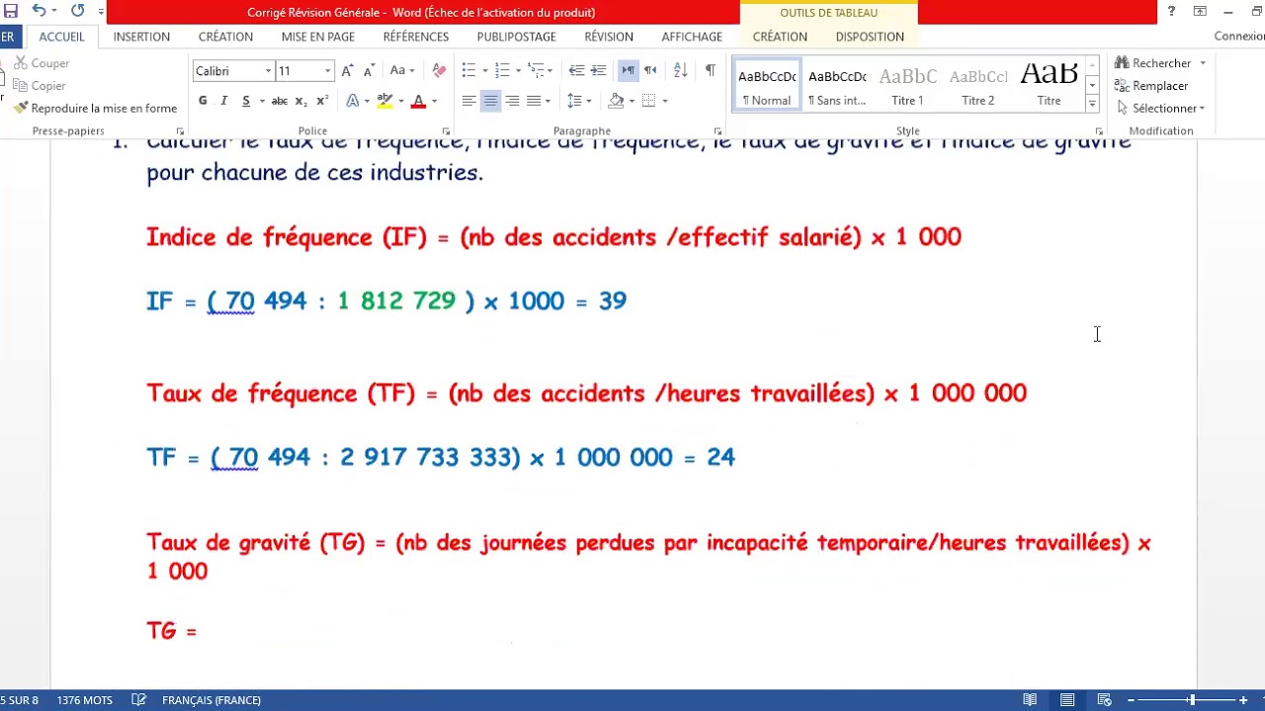
Task: Open the font size dropdown
Action: [327, 71]
